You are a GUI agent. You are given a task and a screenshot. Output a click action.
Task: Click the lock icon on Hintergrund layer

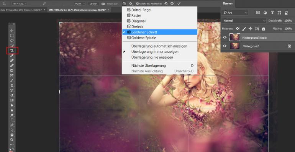[x=289, y=46]
